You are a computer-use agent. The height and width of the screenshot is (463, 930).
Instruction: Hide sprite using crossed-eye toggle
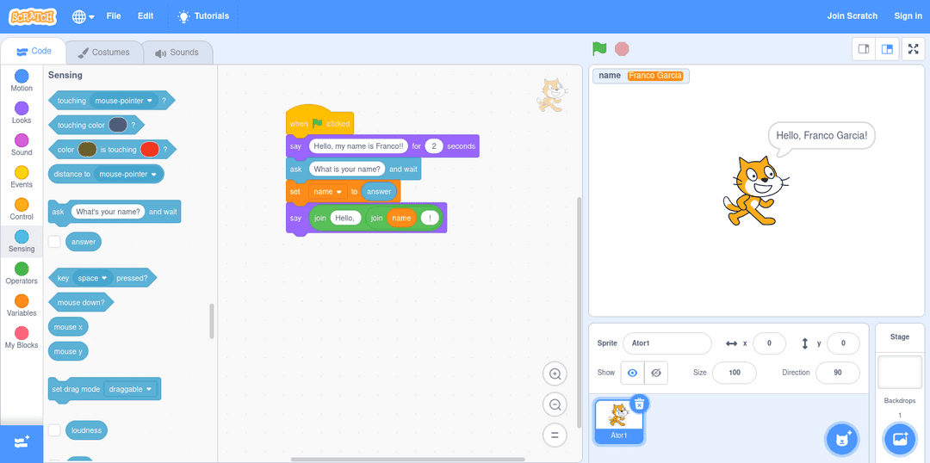coord(655,373)
